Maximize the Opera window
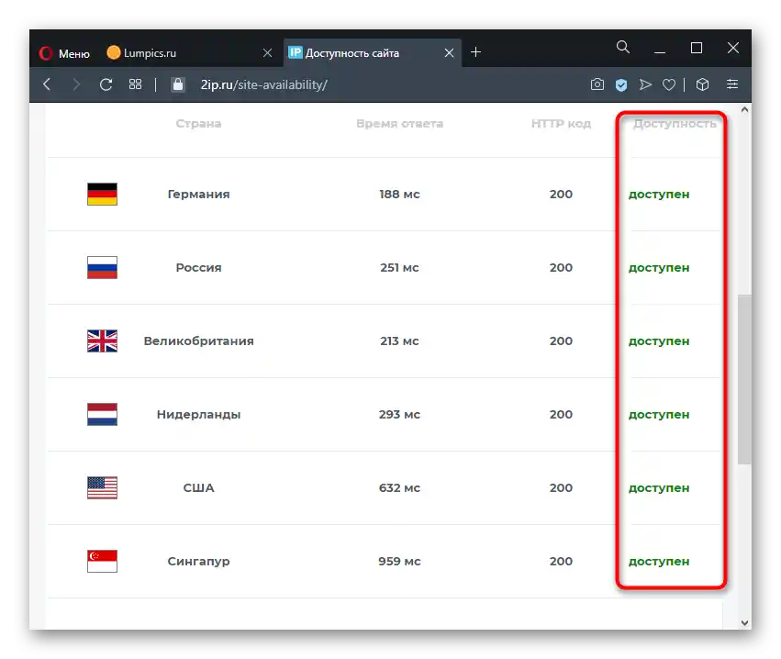The image size is (781, 659). [x=697, y=48]
